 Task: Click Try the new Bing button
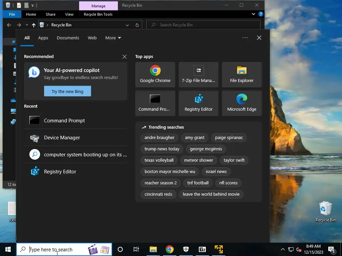click(67, 91)
